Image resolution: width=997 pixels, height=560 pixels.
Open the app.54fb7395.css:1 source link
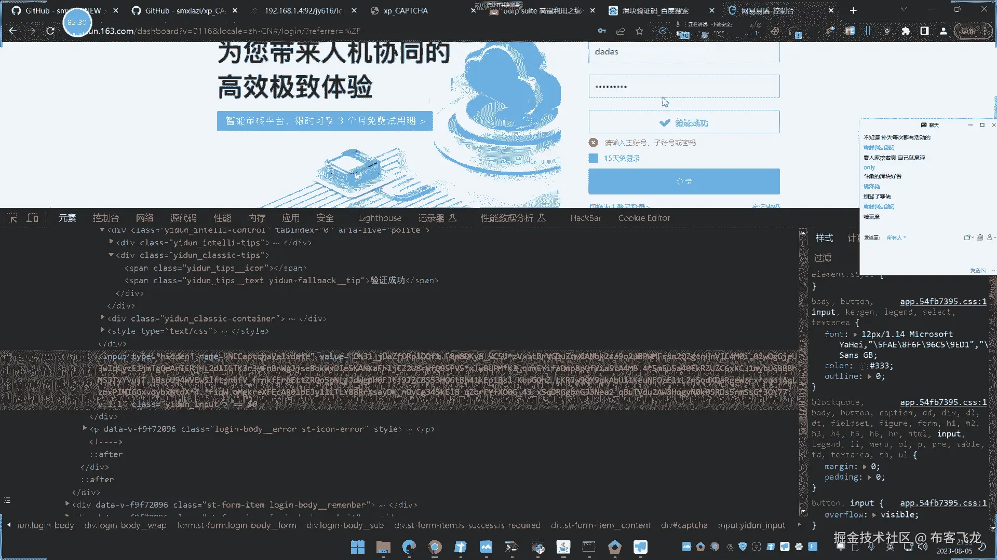pos(942,302)
